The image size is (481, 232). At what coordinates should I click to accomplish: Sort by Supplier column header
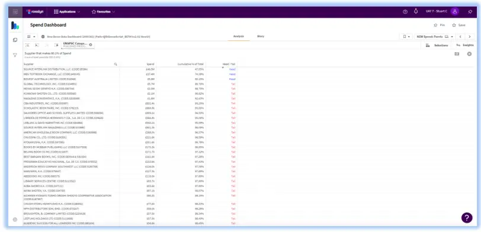pos(29,64)
